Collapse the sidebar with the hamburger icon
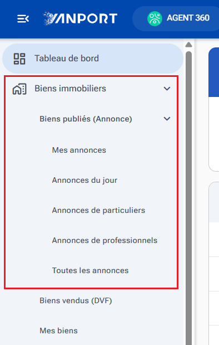This screenshot has height=345, width=219. [23, 19]
